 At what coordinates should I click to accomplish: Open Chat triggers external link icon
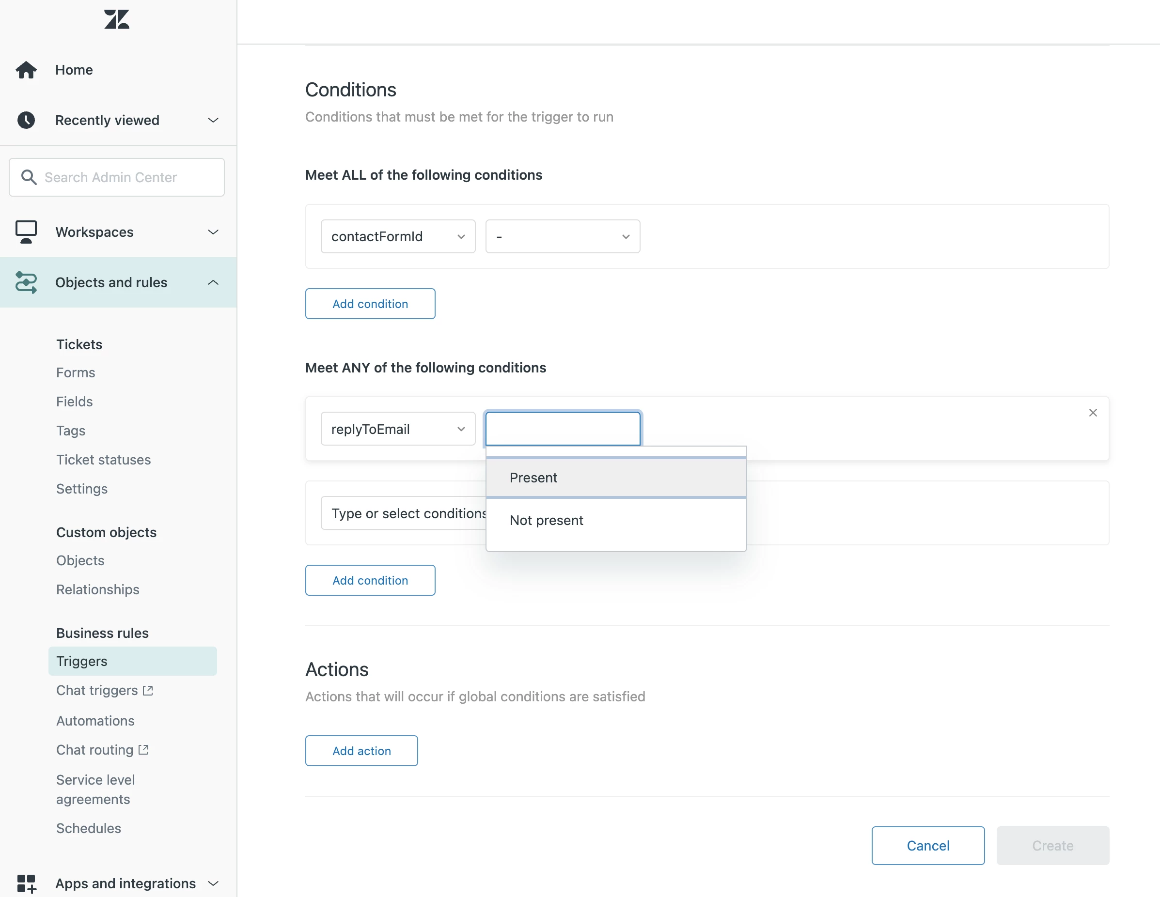[x=148, y=690]
